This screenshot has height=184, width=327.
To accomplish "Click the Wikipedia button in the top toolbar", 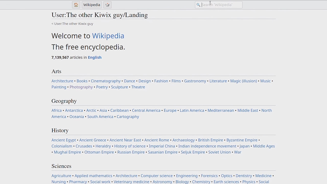I will (92, 5).
